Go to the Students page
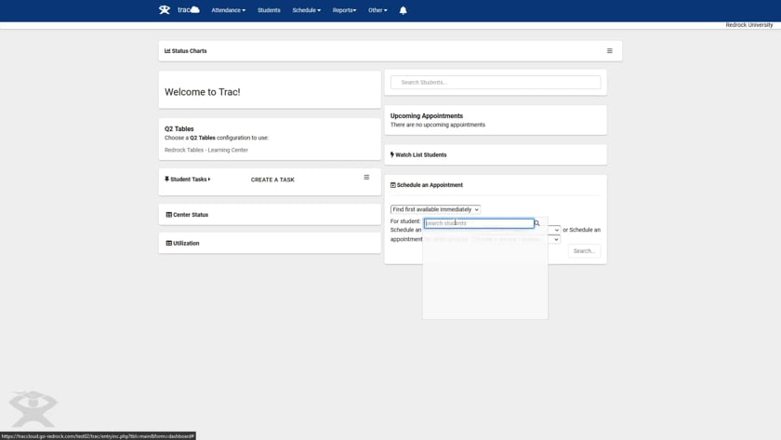 pyautogui.click(x=269, y=10)
